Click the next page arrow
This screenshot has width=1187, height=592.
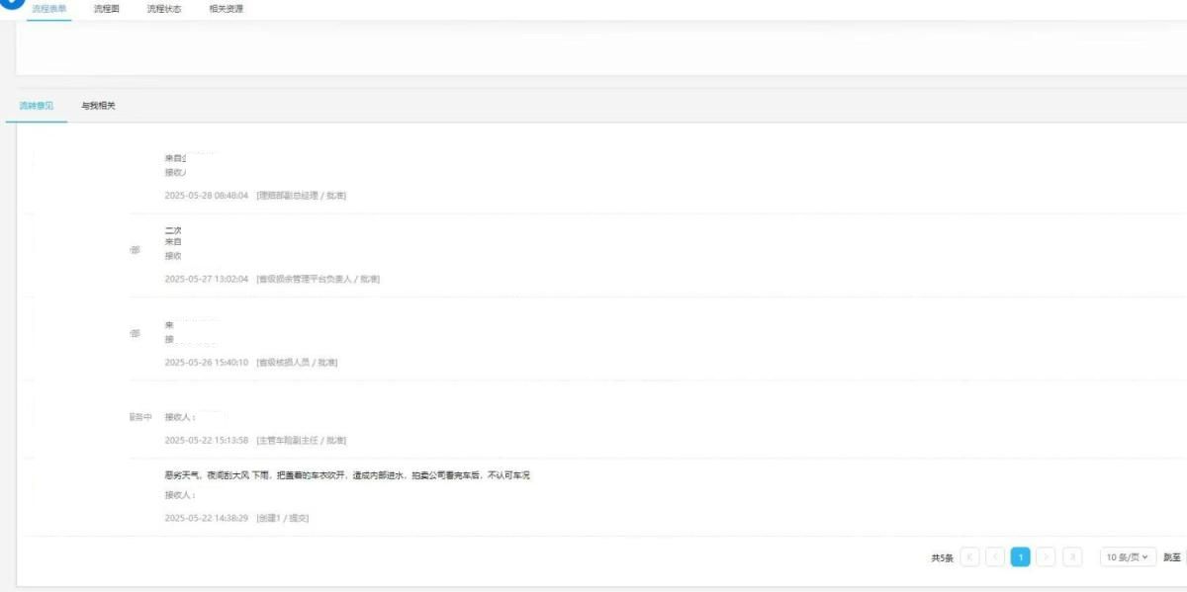1047,557
